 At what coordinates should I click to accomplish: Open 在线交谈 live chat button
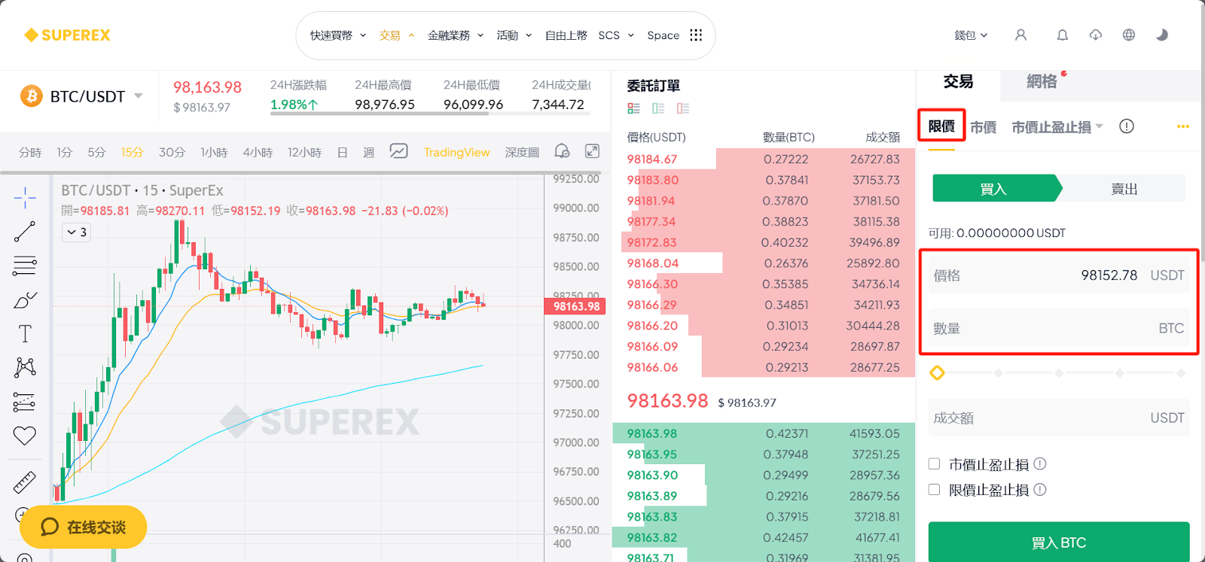(x=83, y=527)
